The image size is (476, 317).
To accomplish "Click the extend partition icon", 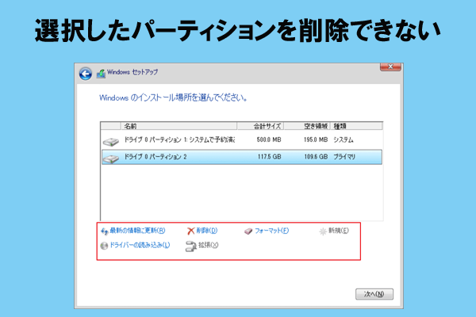I will click(x=190, y=246).
